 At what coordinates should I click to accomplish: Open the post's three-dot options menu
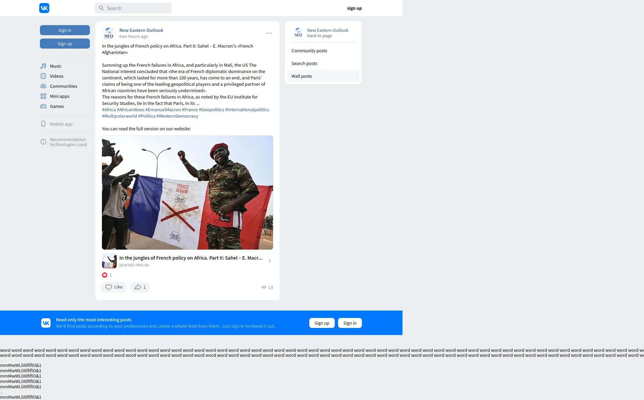269,33
